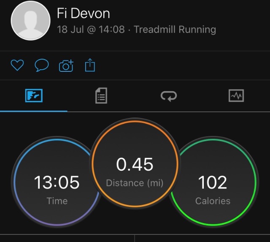Click the Distance (mi) label text
This screenshot has width=270, height=242.
[x=135, y=183]
